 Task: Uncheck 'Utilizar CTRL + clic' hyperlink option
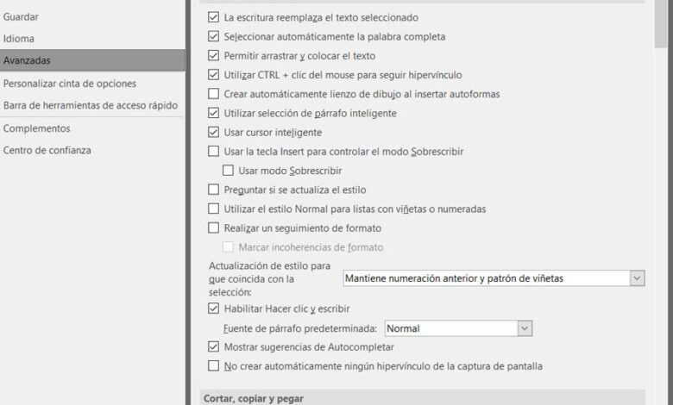coord(214,75)
